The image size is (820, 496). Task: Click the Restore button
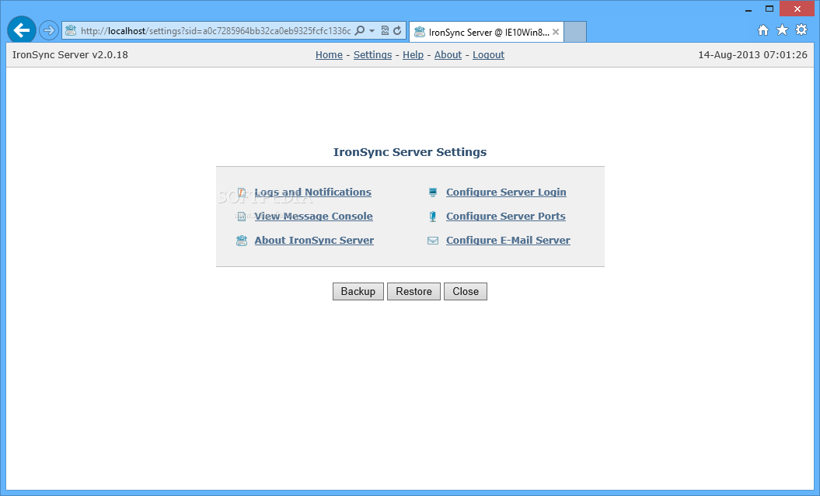pos(413,291)
